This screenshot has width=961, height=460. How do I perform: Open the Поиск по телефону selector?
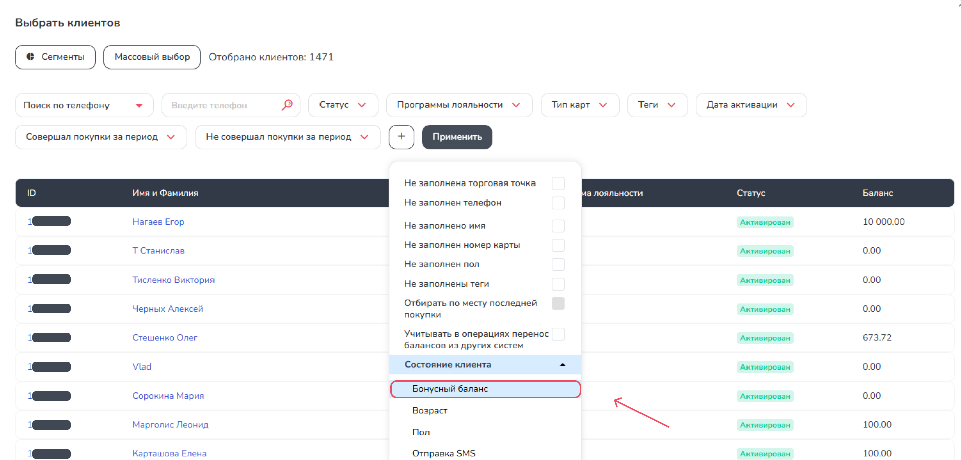pyautogui.click(x=84, y=105)
